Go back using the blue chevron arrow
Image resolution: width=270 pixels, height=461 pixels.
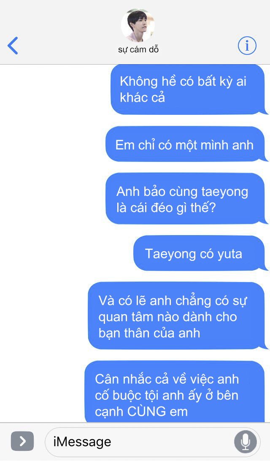tap(13, 46)
